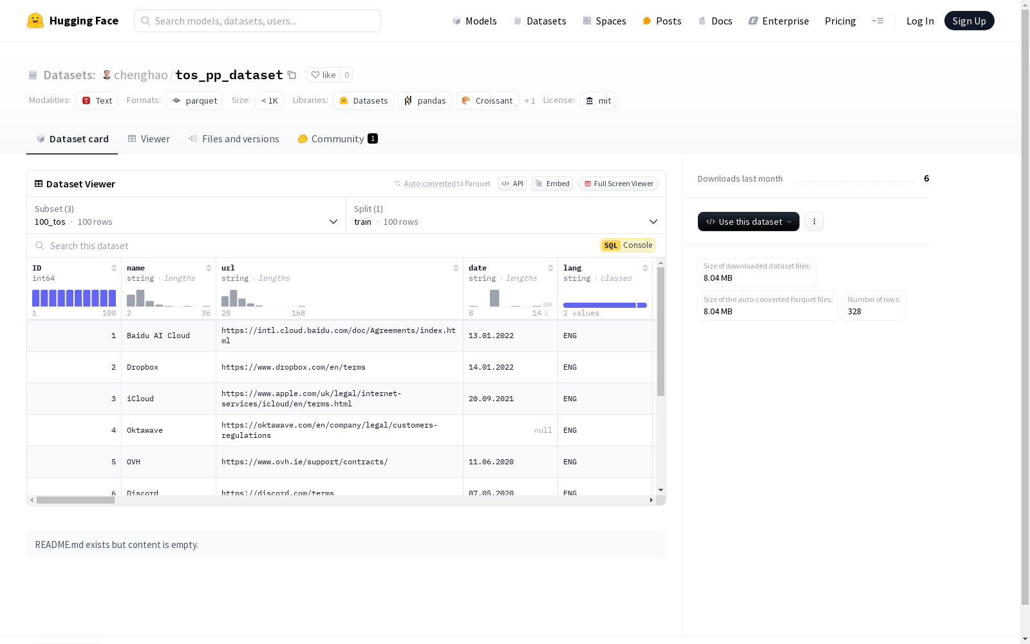Open the chenghao user profile link
The height and width of the screenshot is (644, 1030).
(141, 75)
